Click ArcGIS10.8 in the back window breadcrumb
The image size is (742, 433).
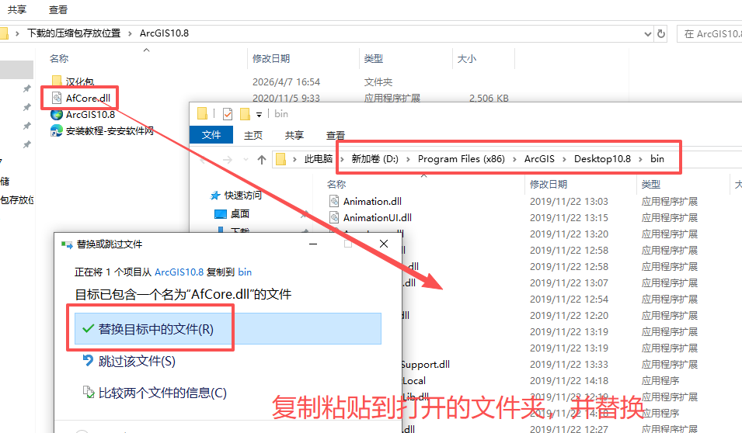[x=164, y=33]
